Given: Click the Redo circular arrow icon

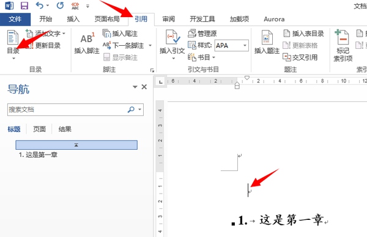Looking at the screenshot, I should pyautogui.click(x=60, y=5).
